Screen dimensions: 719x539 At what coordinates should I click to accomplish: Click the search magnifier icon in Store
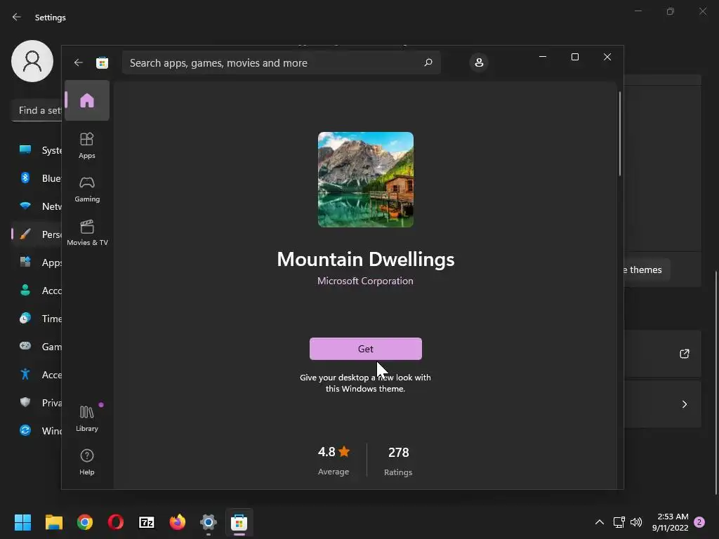[x=428, y=62]
